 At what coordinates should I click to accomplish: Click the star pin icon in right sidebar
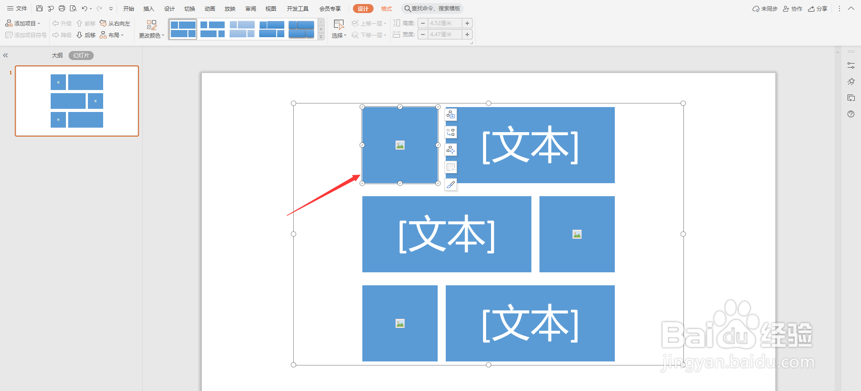click(851, 82)
